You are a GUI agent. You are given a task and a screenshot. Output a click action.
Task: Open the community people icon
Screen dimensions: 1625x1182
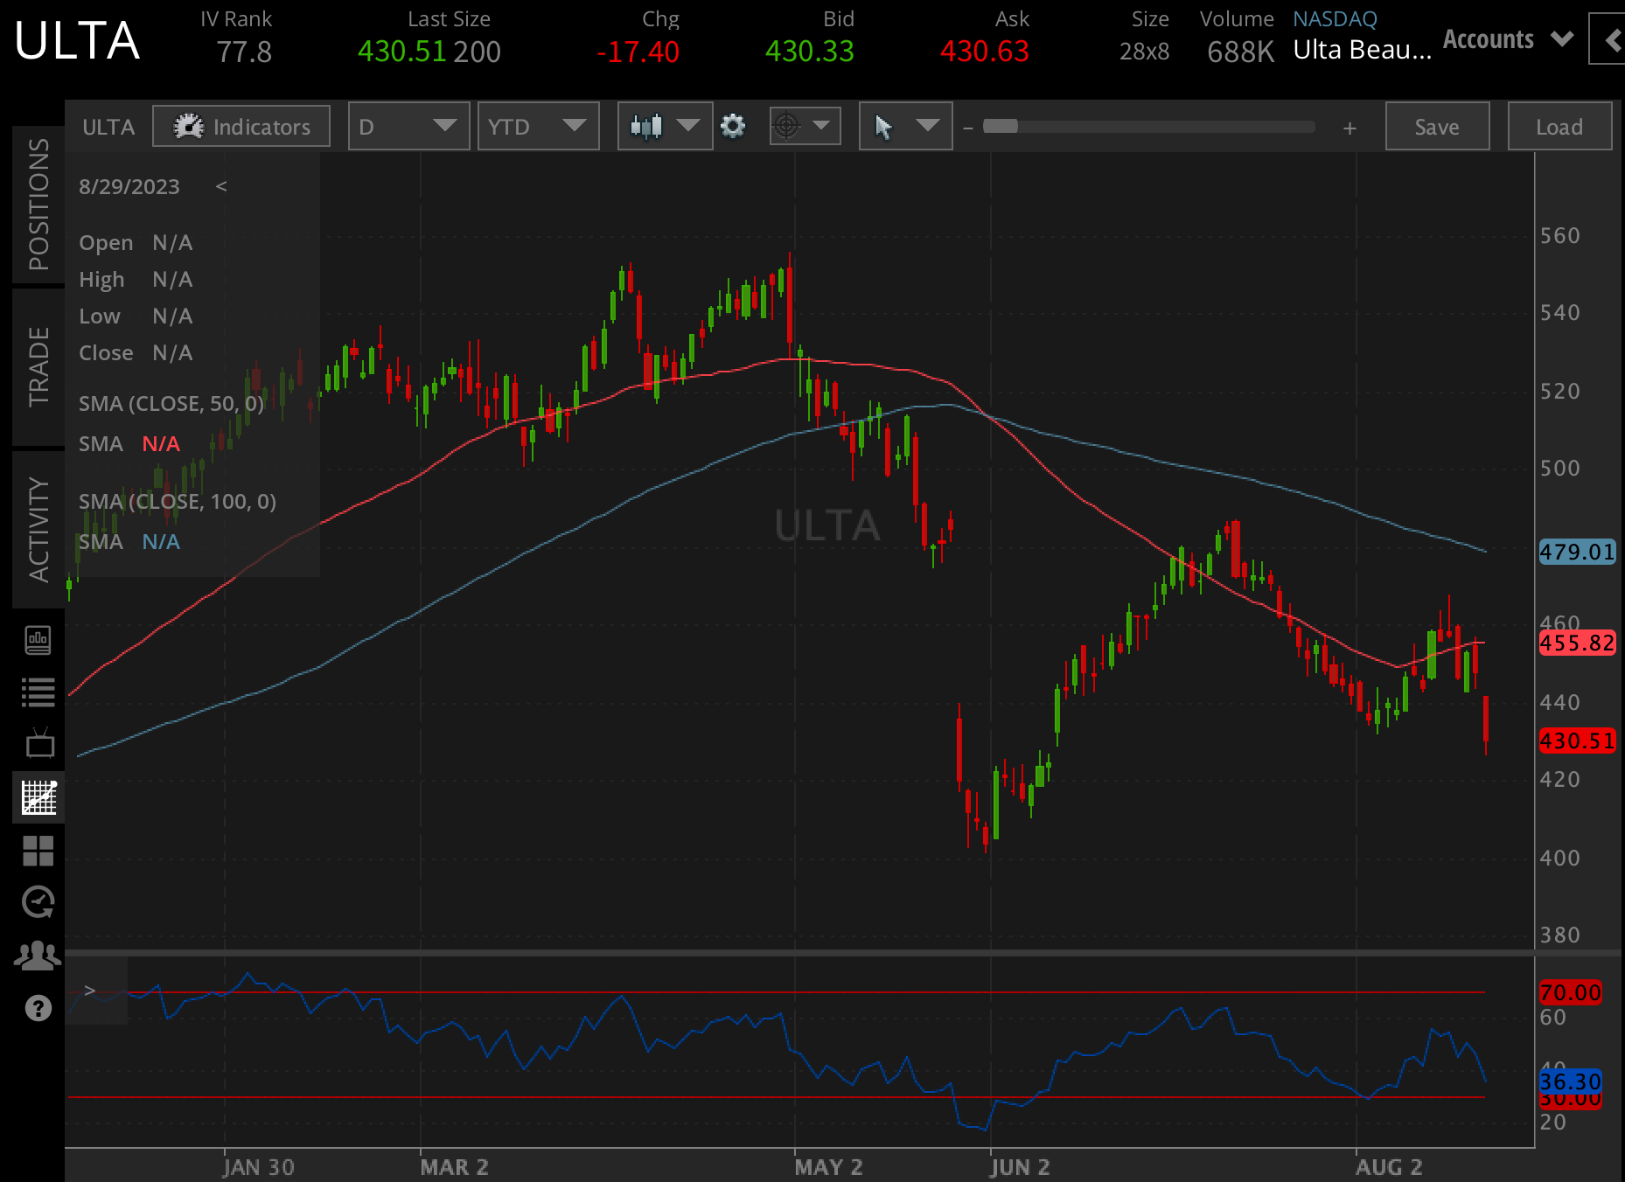36,956
